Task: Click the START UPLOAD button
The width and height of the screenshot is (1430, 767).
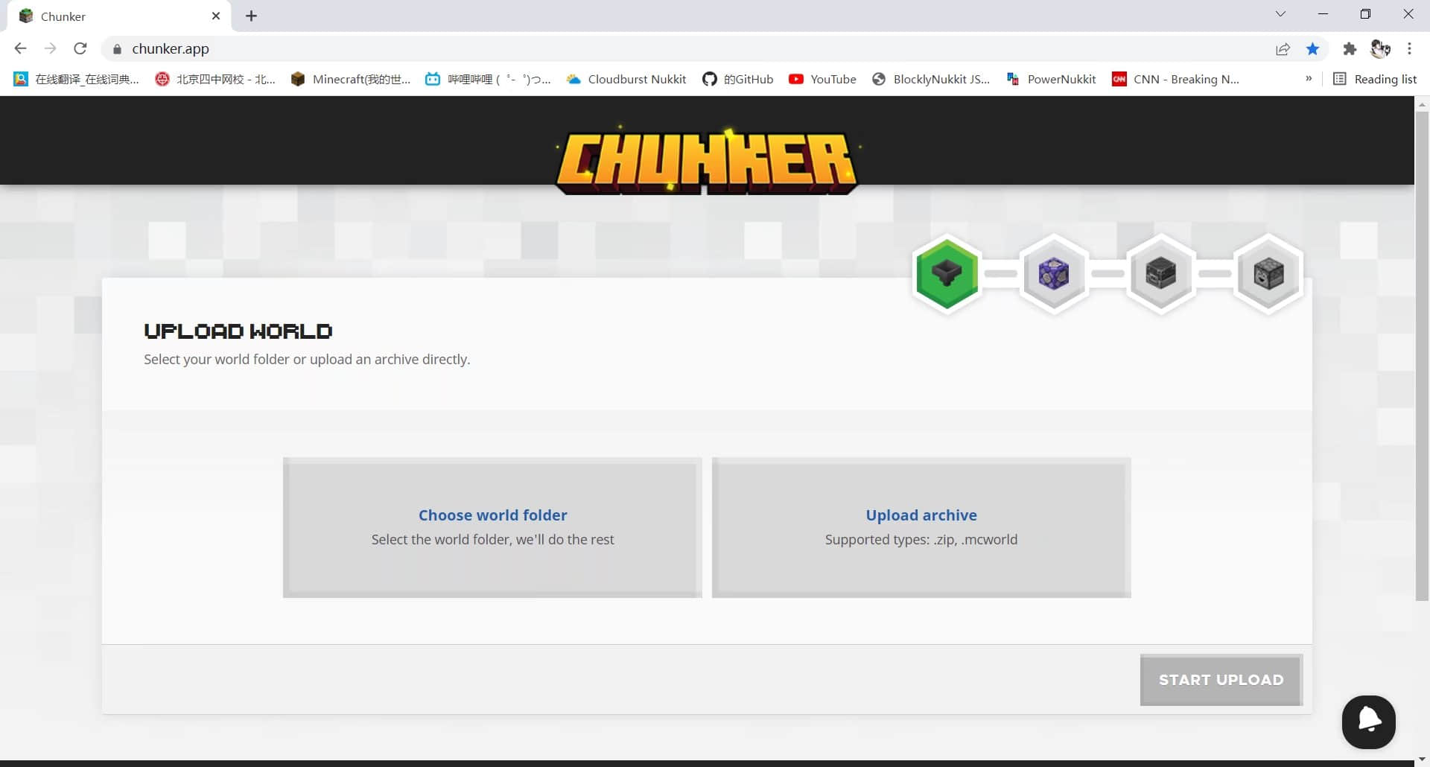Action: (x=1221, y=680)
